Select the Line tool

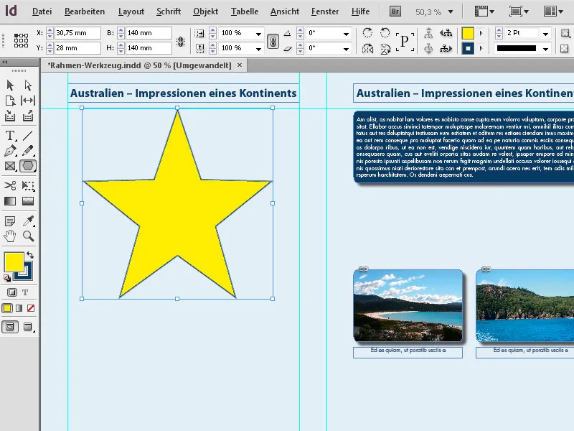(x=28, y=136)
